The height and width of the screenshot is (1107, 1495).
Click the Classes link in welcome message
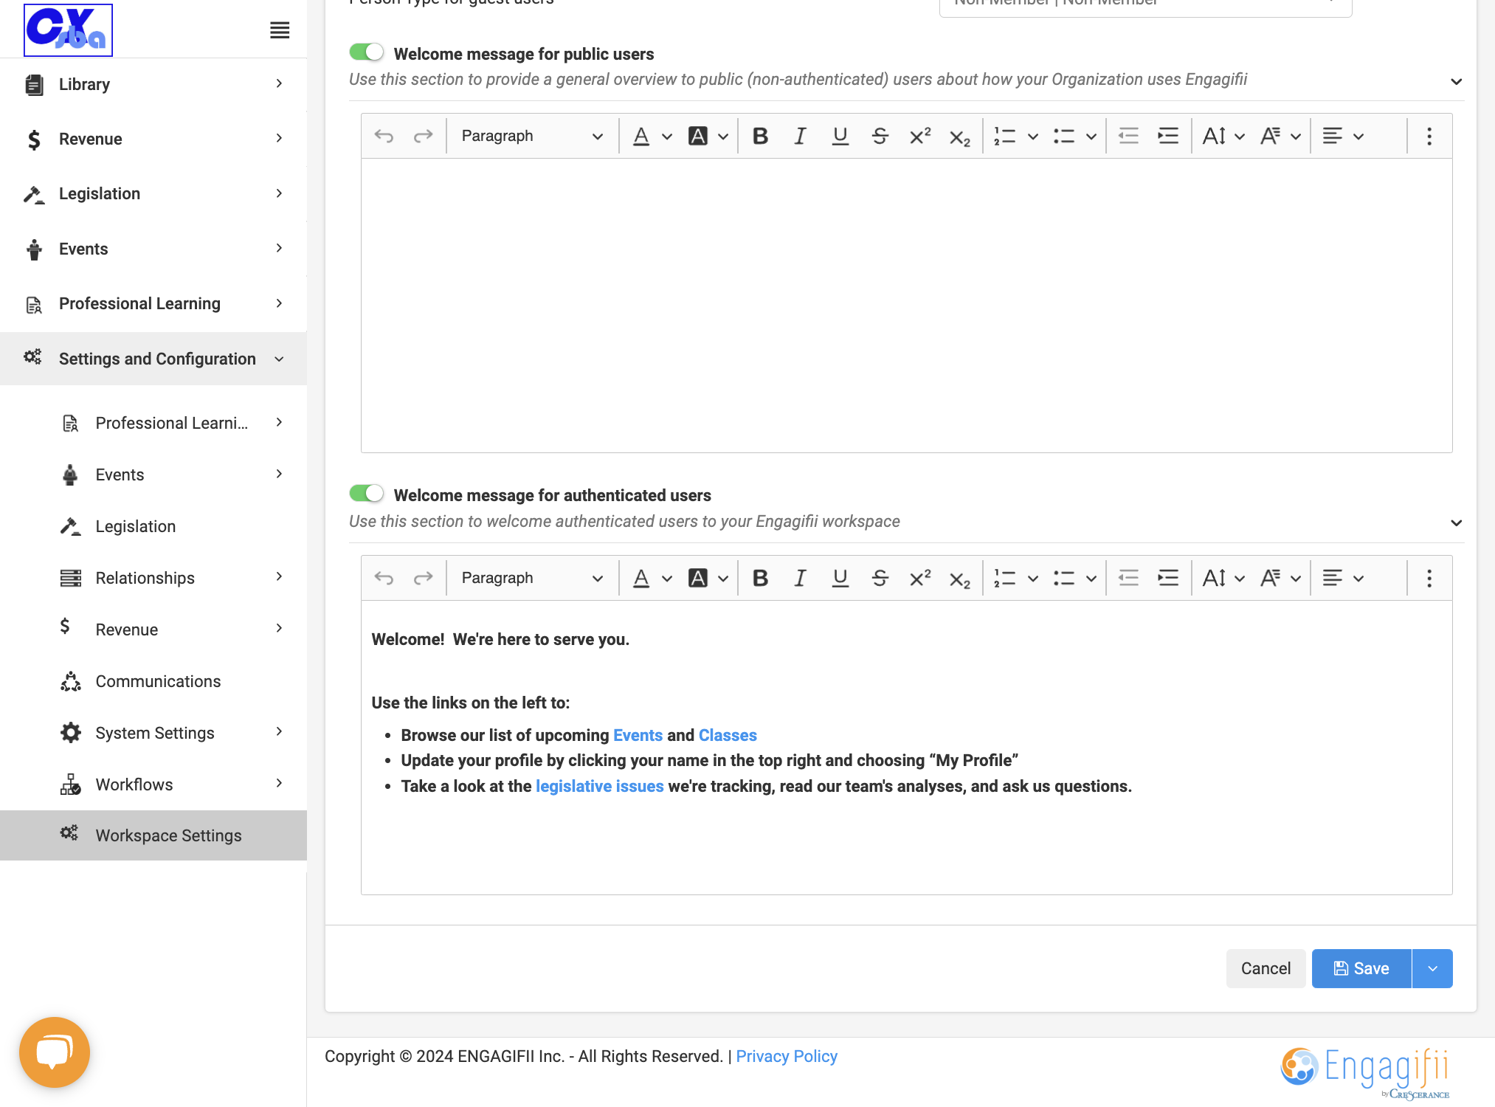[728, 735]
